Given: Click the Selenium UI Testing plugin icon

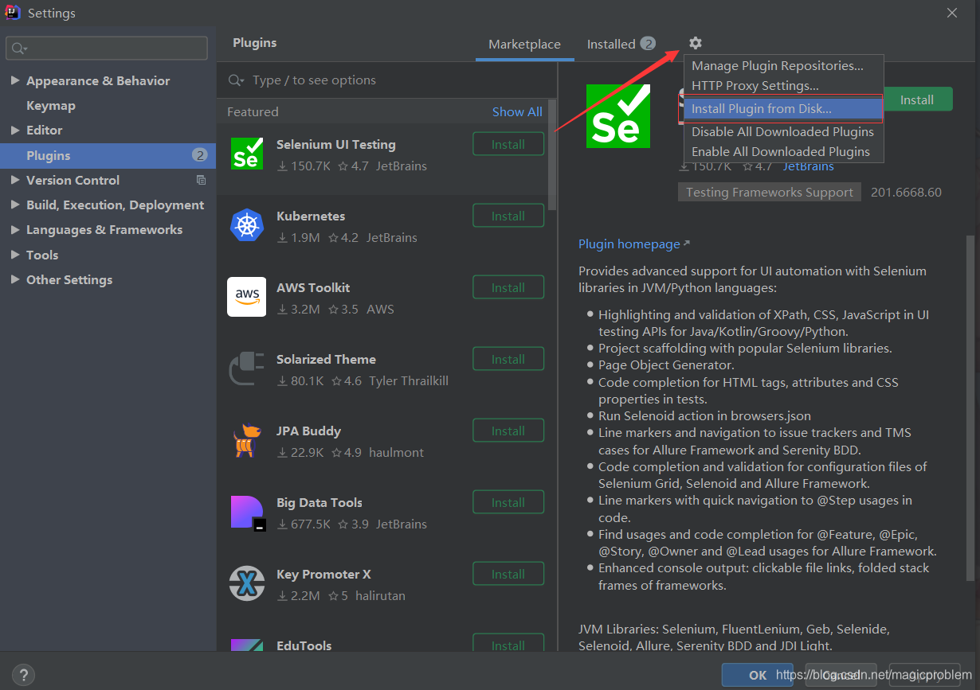Looking at the screenshot, I should [247, 154].
